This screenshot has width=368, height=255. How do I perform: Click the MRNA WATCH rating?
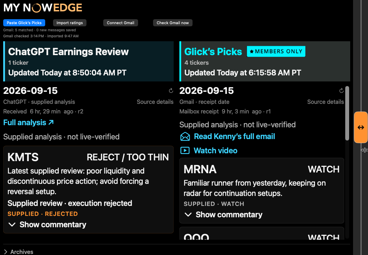coord(324,169)
